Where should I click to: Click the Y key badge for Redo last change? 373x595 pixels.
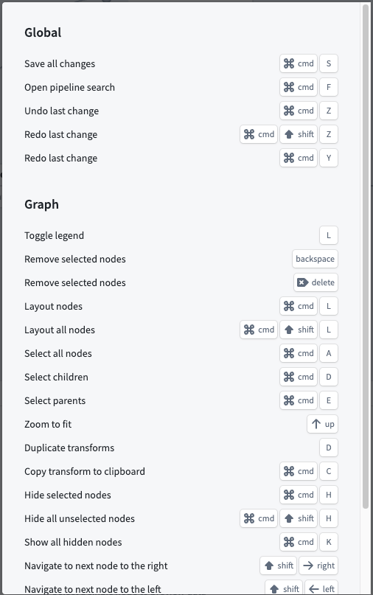(329, 158)
